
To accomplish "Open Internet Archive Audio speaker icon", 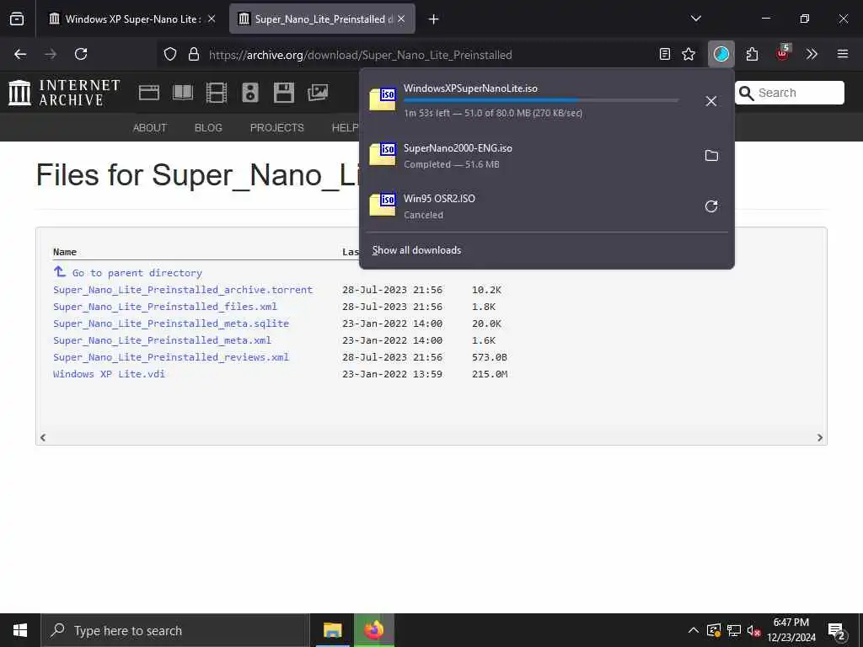I will (249, 93).
